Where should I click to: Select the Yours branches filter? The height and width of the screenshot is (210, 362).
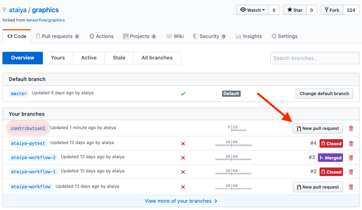tap(58, 58)
